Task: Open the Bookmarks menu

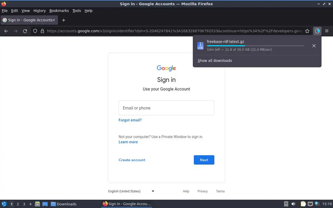Action: tap(59, 11)
